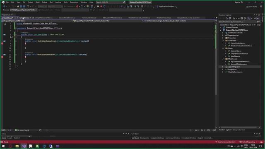Image resolution: width=265 pixels, height=149 pixels.
Task: Open the type navigation dropdown showing ActionFilter
Action: coord(108,21)
